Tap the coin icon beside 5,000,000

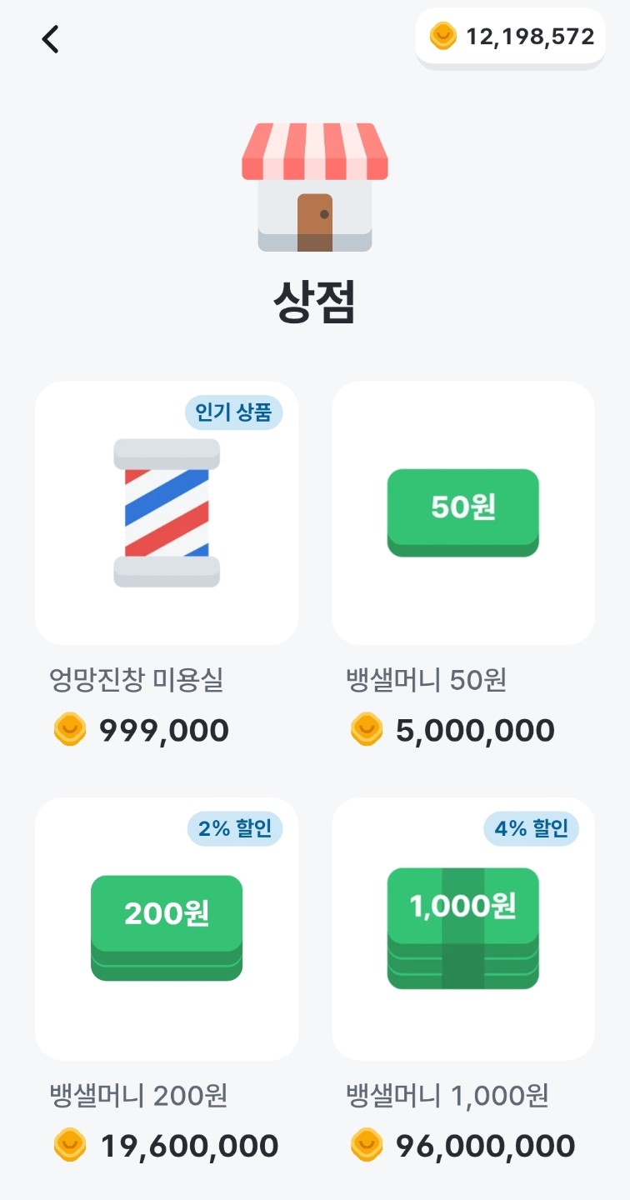pos(367,730)
